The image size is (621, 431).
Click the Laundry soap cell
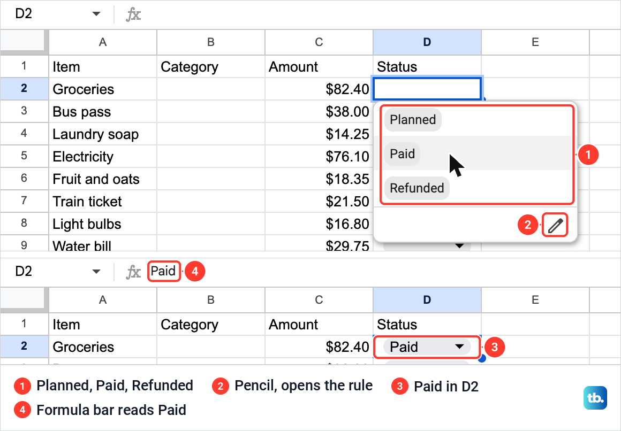(x=103, y=134)
